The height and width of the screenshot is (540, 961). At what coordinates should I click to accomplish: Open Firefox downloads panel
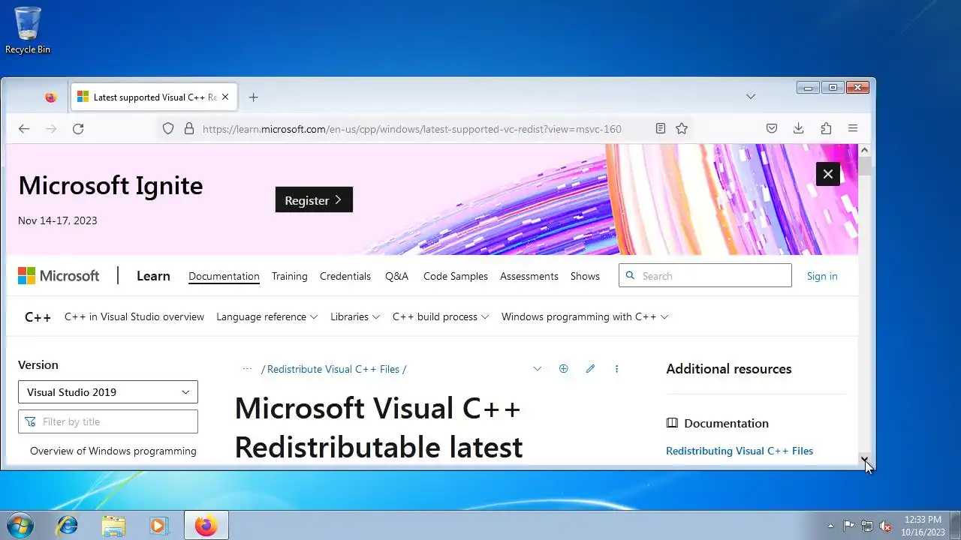(x=799, y=129)
